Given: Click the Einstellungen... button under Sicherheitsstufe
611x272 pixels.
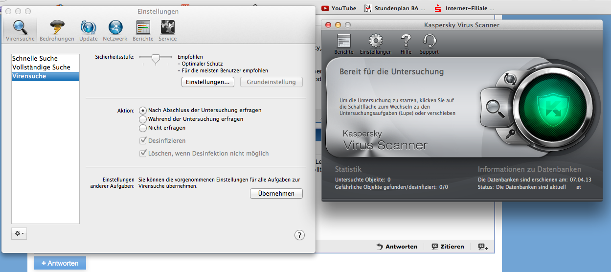Looking at the screenshot, I should coord(208,82).
